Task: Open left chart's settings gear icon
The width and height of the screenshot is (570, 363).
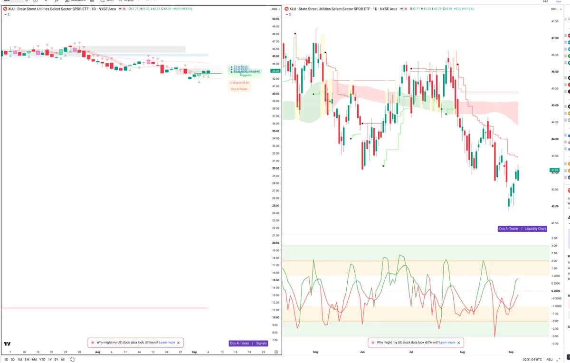Action: pyautogui.click(x=276, y=352)
